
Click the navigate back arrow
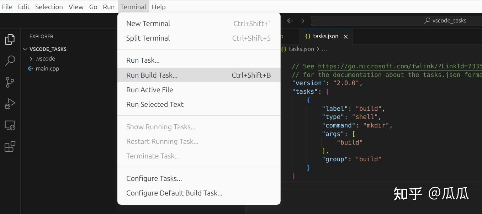pyautogui.click(x=290, y=21)
